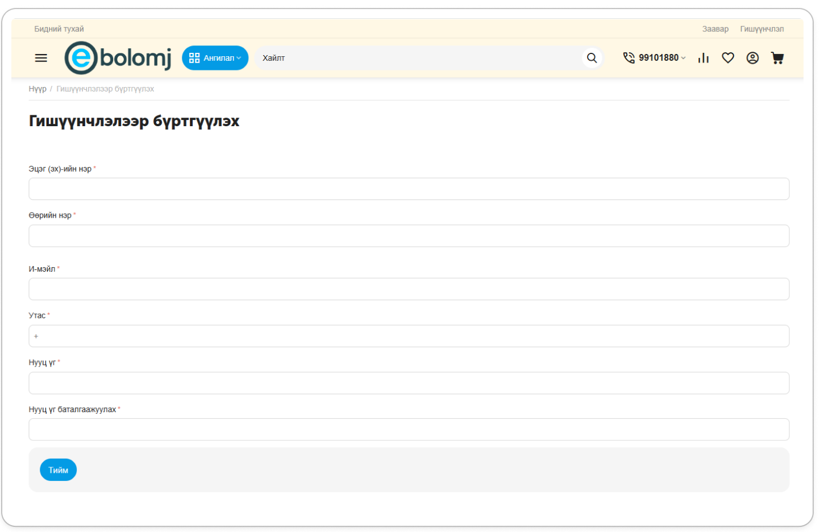Image resolution: width=820 pixels, height=532 pixels.
Task: Open the compare bar chart icon
Action: point(704,58)
